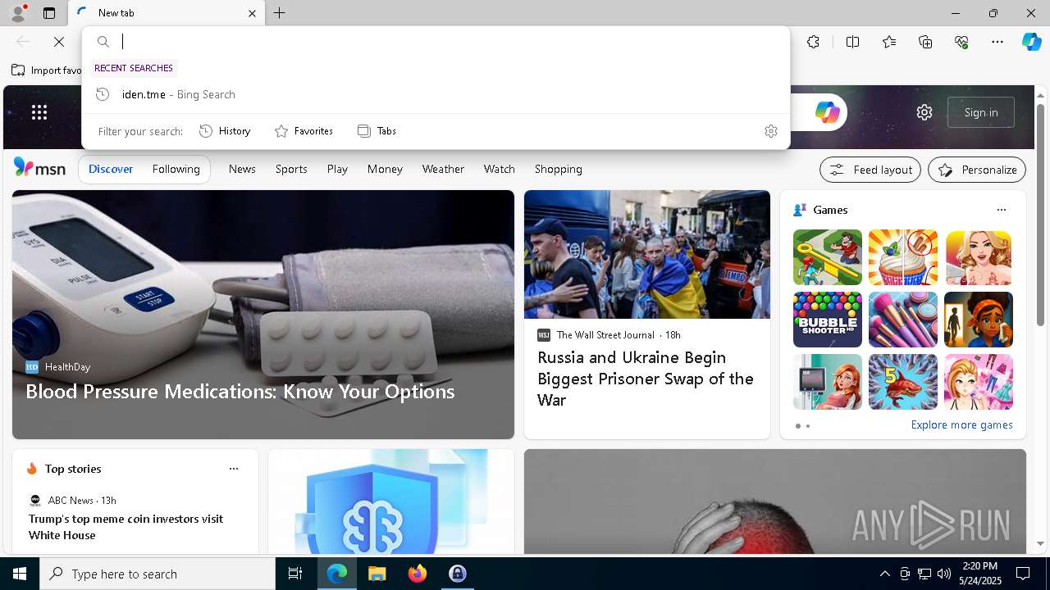
Task: Open the Watch menu item
Action: click(500, 169)
